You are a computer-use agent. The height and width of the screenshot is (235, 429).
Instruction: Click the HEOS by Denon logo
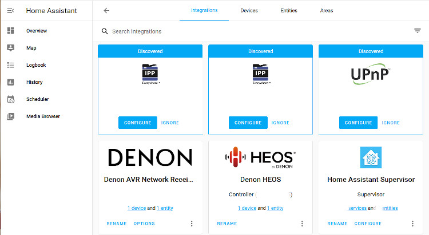[260, 157]
